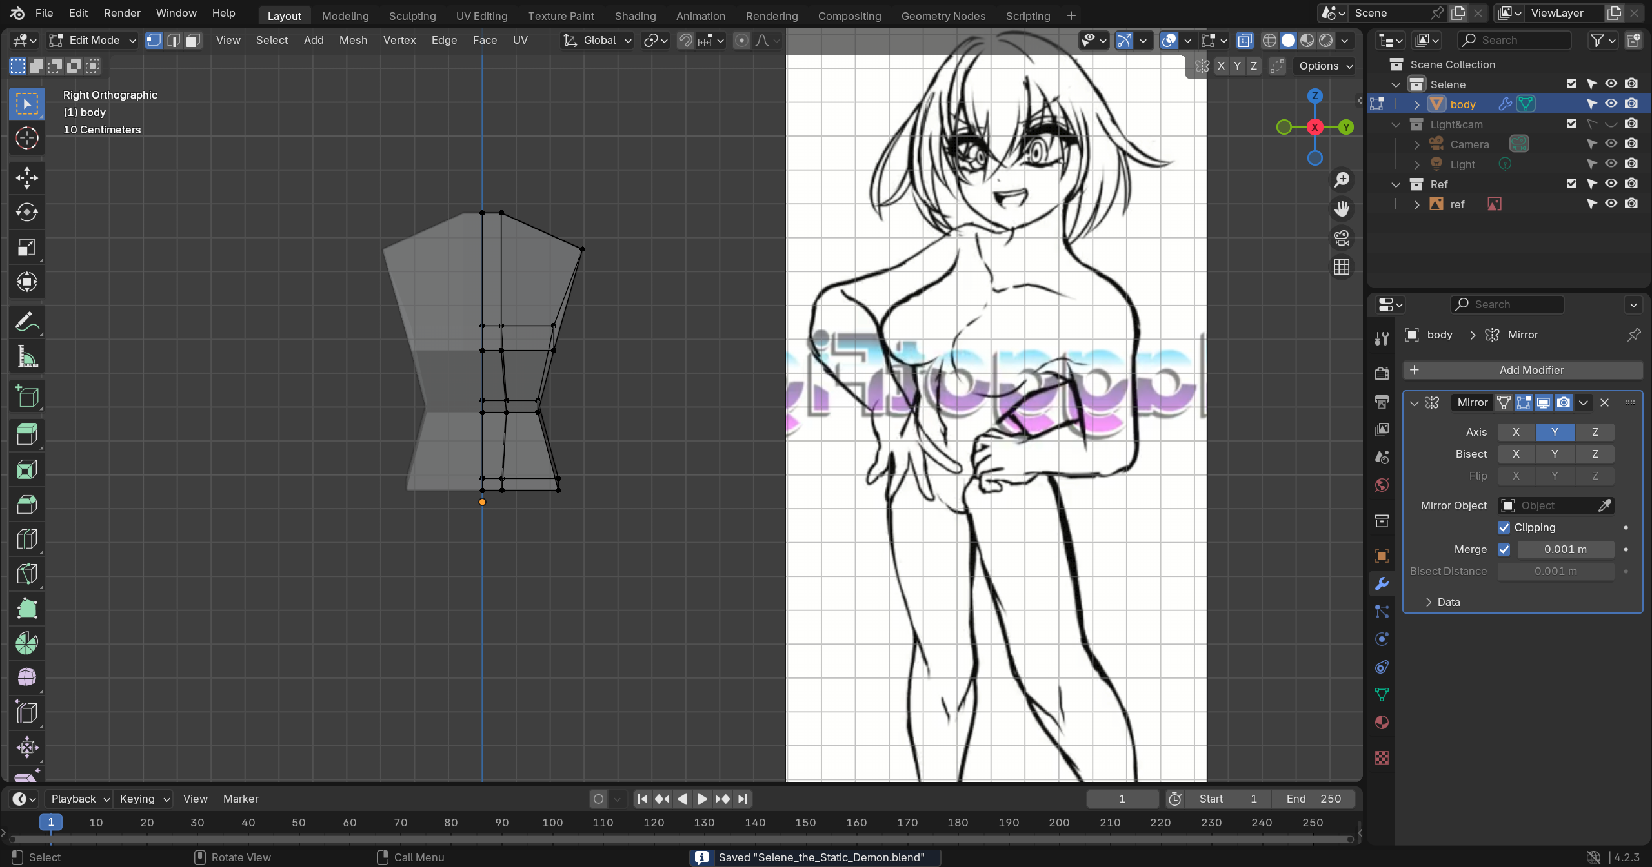The image size is (1652, 867).
Task: Toggle the Merge checkbox
Action: 1504,549
